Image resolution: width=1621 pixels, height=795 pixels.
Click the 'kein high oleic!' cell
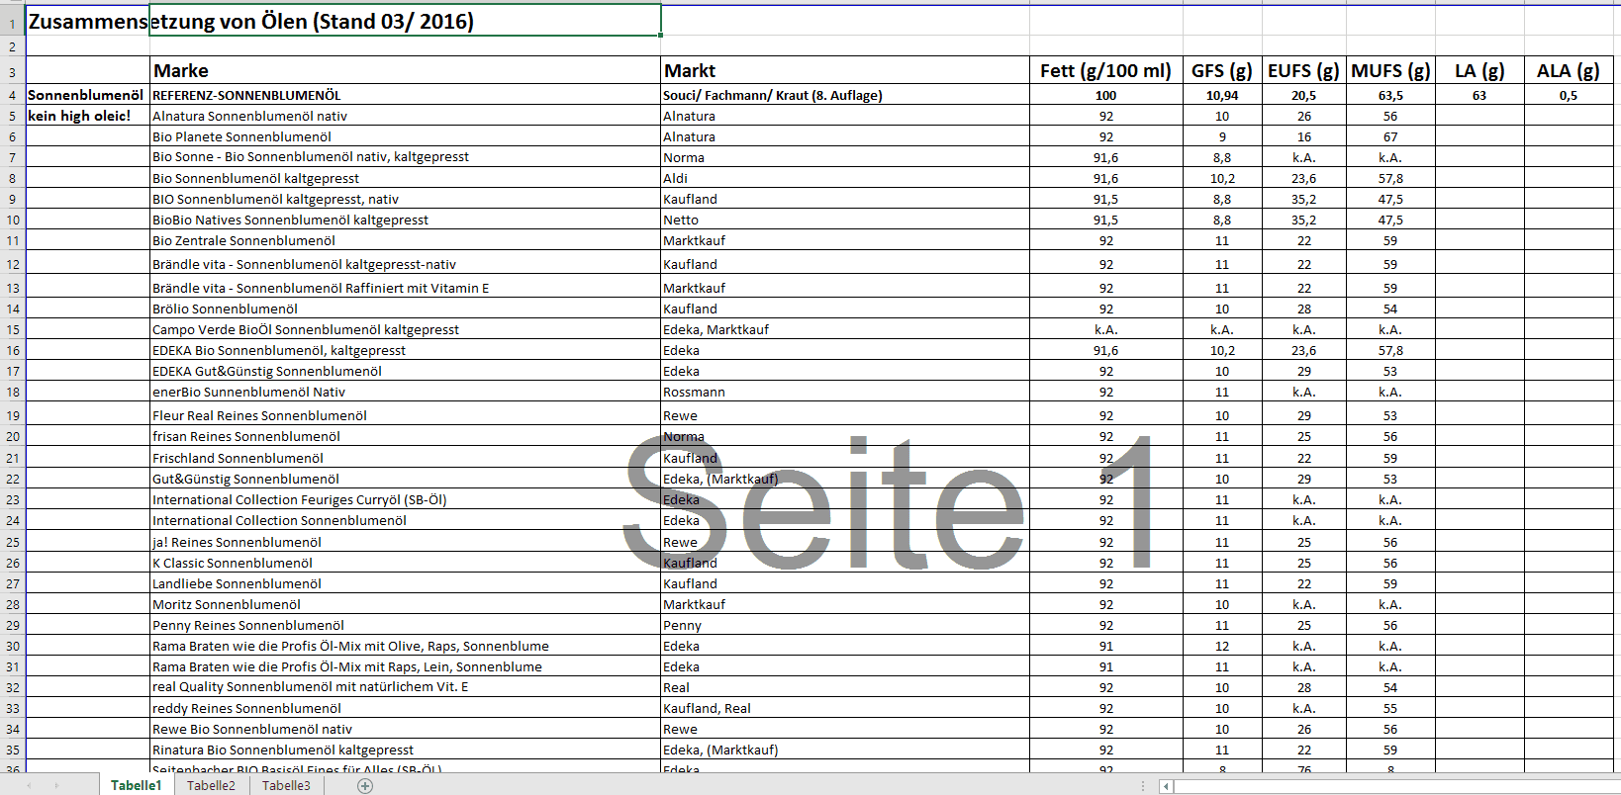pyautogui.click(x=87, y=116)
